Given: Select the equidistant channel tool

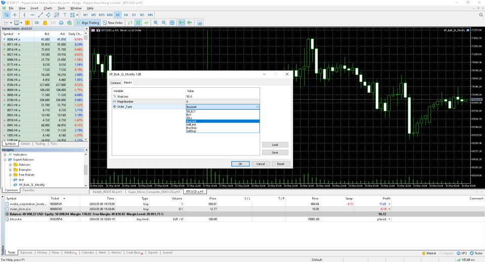Looking at the screenshot, I should pyautogui.click(x=48, y=15).
